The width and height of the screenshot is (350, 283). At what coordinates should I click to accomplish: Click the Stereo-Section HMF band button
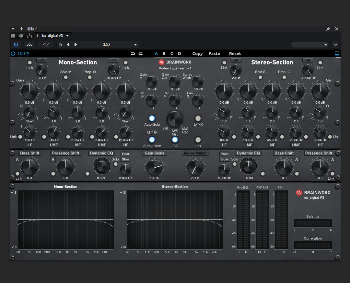click(x=296, y=145)
